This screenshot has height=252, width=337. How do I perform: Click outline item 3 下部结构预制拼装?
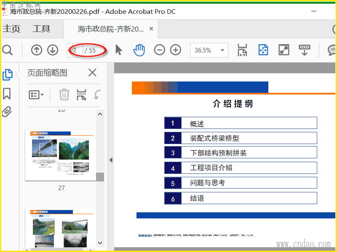tap(241, 152)
